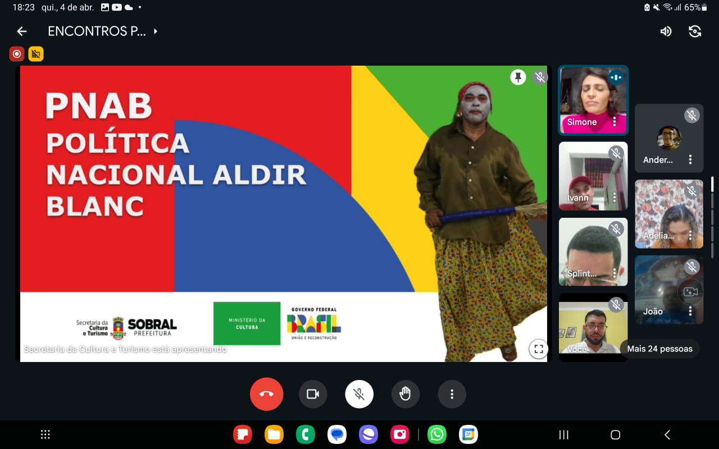The height and width of the screenshot is (449, 719).
Task: Enter fullscreen for the shared presentation
Action: point(538,349)
